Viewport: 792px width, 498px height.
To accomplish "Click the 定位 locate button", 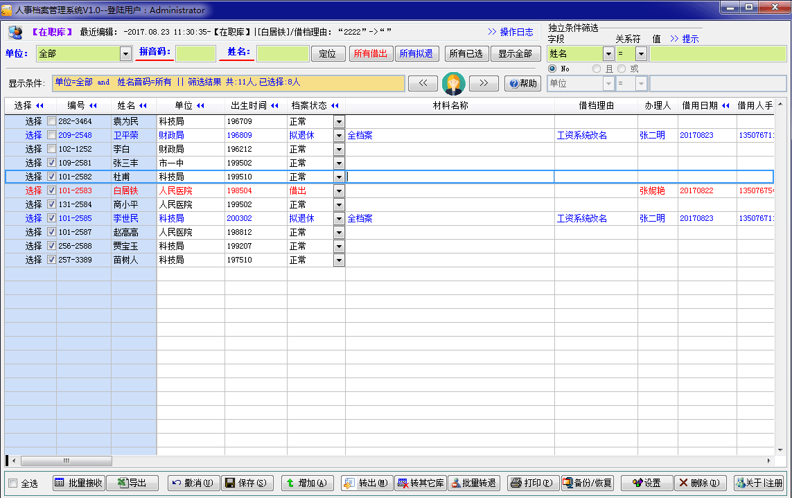I will [x=328, y=53].
